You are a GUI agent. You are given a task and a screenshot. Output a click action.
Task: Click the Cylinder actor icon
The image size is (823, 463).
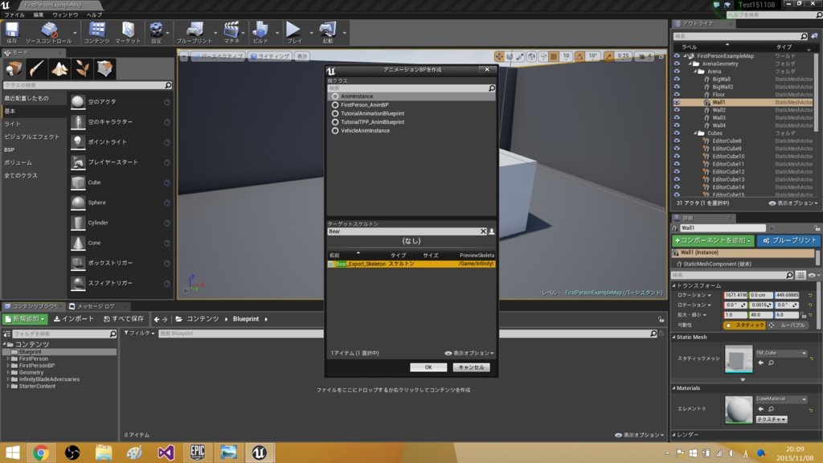pyautogui.click(x=78, y=223)
